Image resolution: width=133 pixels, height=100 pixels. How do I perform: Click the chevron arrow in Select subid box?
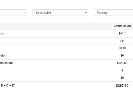(x=86, y=13)
